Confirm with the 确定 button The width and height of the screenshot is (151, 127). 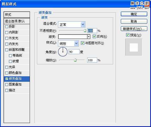coord(134,14)
